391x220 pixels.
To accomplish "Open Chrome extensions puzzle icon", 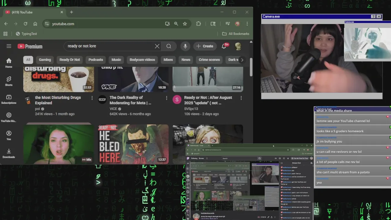I will [199, 24].
